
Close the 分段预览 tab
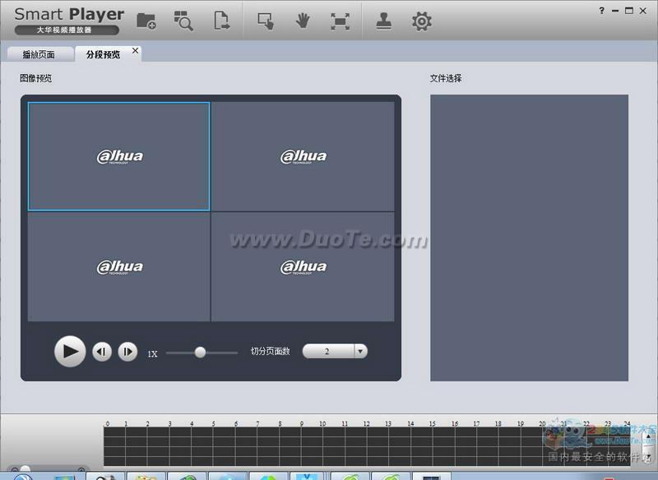[x=136, y=52]
